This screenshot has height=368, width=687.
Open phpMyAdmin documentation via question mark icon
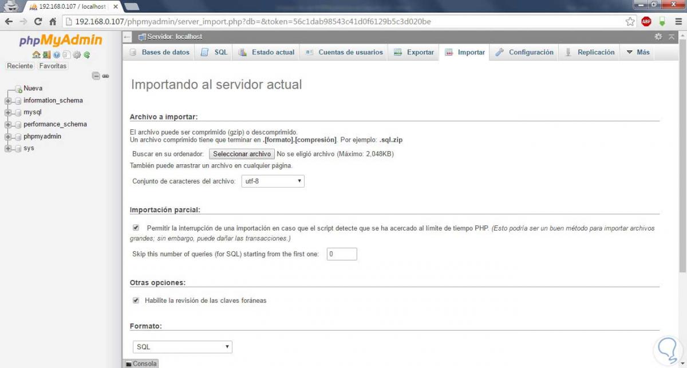pyautogui.click(x=57, y=55)
